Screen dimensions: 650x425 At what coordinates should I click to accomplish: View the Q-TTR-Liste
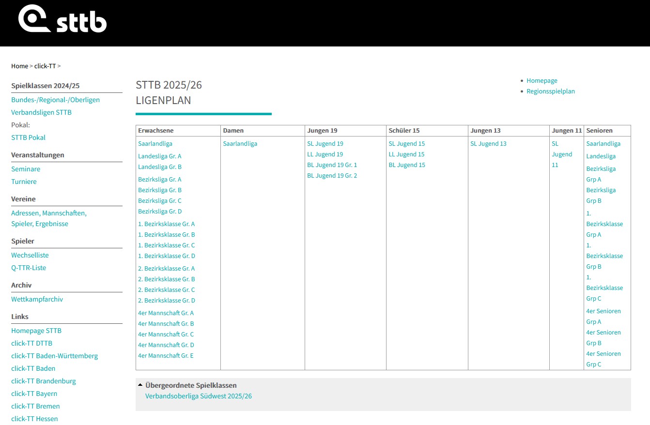coord(29,268)
